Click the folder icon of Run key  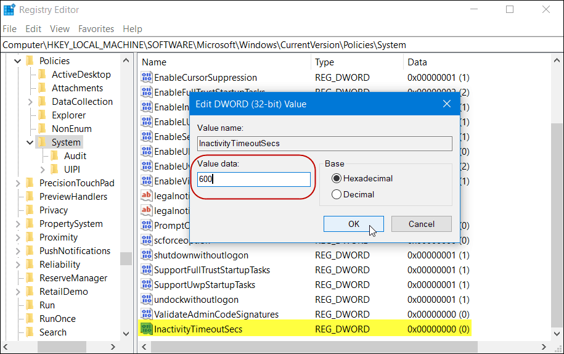[30, 305]
